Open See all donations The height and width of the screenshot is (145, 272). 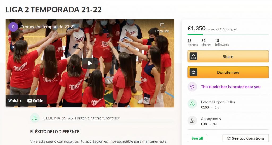[x=197, y=138]
